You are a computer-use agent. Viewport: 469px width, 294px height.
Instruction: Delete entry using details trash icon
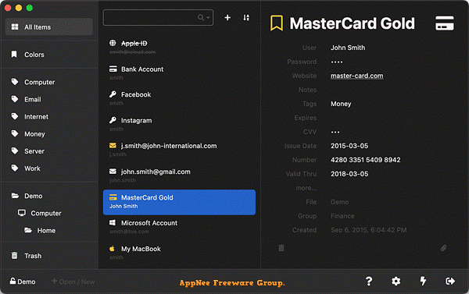coord(281,248)
